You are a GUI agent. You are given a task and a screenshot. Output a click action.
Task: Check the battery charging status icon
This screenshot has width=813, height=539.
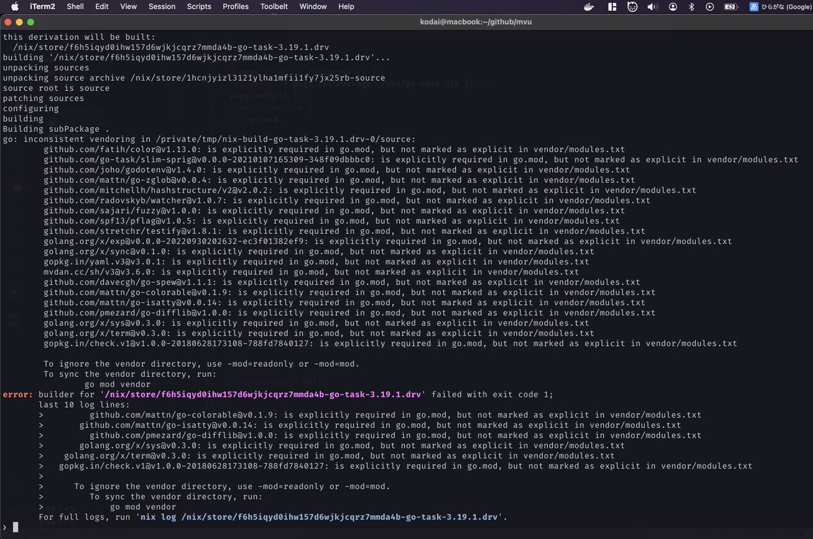tap(731, 7)
